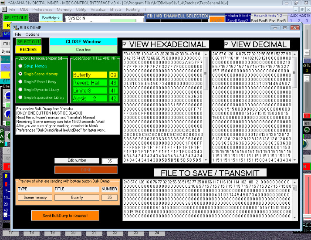Click the Buterfly title field in preview

[x=77, y=198]
